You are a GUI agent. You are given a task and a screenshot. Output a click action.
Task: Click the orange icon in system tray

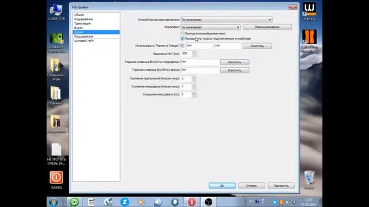tap(281, 202)
